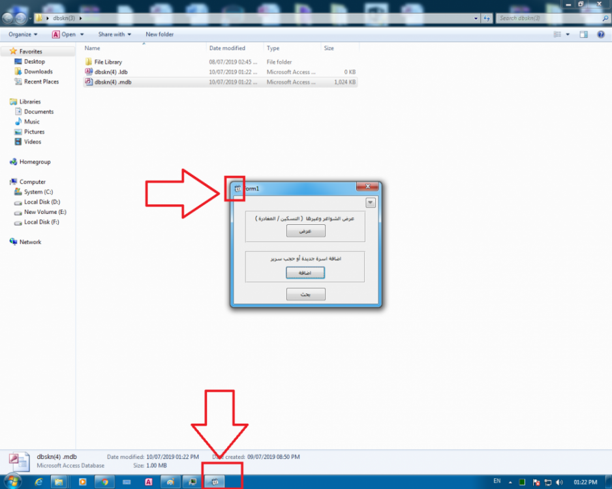The image size is (612, 489).
Task: Open the Music library
Action: tap(31, 122)
